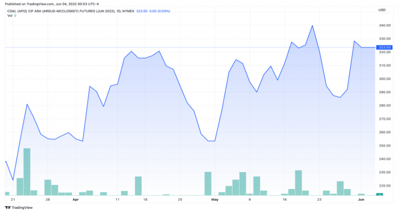
Task: Click the 300.00 price axis label
Action: click(385, 79)
